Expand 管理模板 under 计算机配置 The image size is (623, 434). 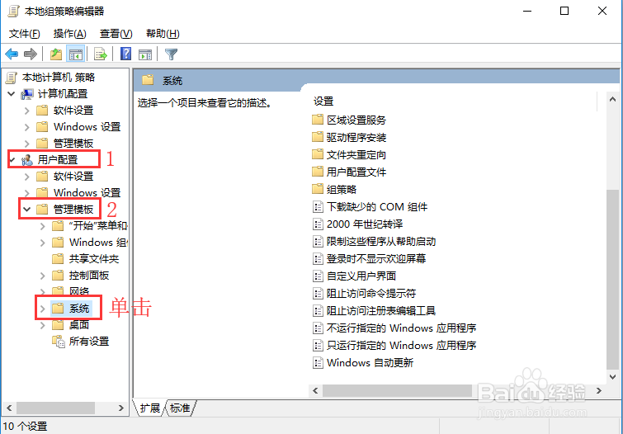[27, 144]
